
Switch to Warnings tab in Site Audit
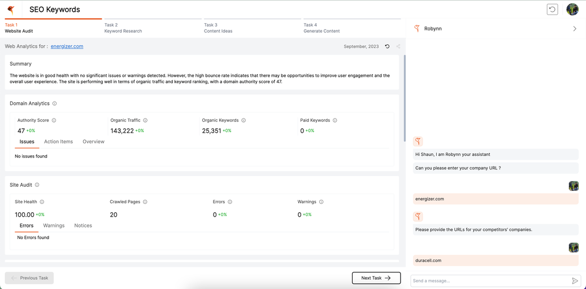pyautogui.click(x=54, y=226)
